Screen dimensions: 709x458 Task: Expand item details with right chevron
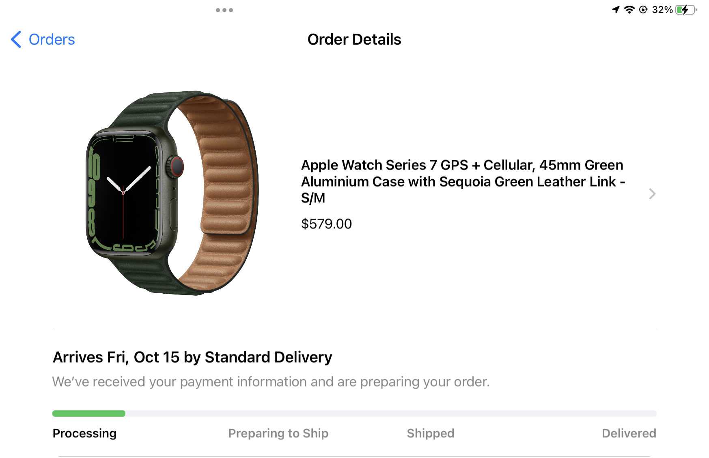652,194
